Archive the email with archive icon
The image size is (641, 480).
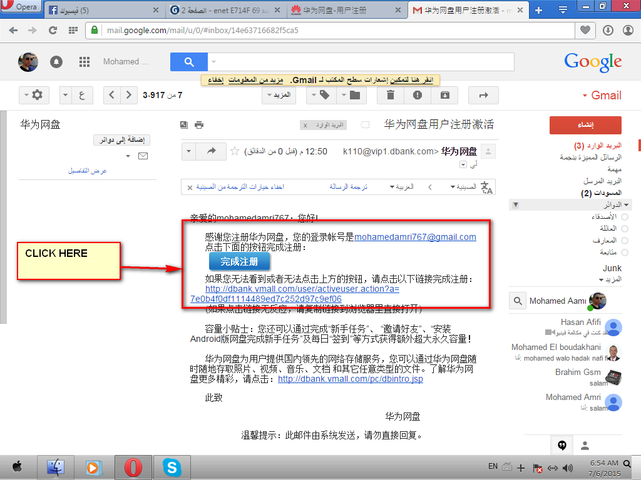[x=445, y=95]
